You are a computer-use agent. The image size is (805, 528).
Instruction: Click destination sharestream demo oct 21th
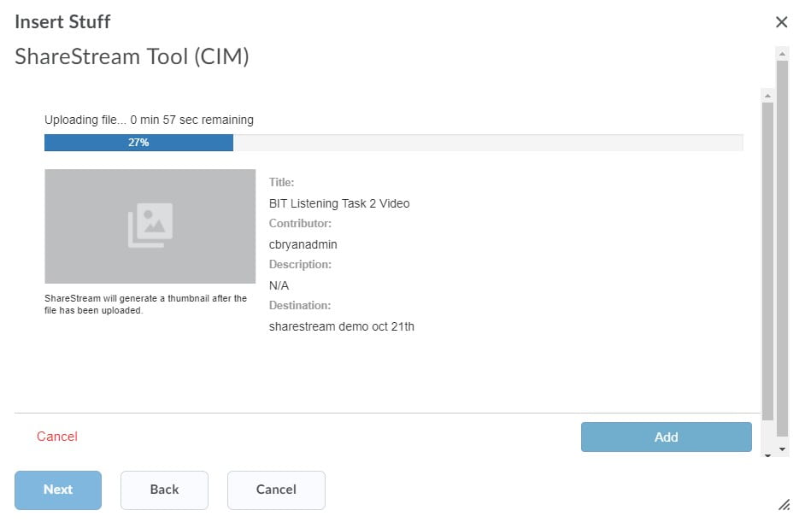(342, 327)
